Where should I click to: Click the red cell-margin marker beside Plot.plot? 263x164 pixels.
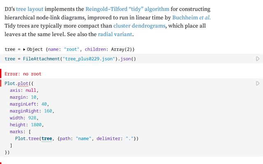[x=1, y=83]
